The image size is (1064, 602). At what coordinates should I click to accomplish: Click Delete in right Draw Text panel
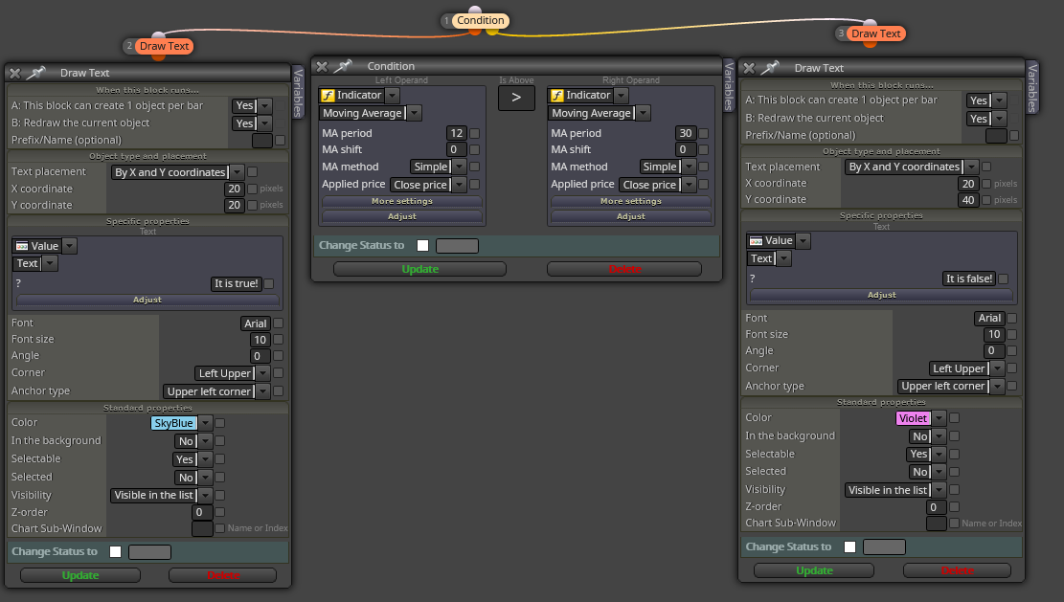pyautogui.click(x=957, y=570)
